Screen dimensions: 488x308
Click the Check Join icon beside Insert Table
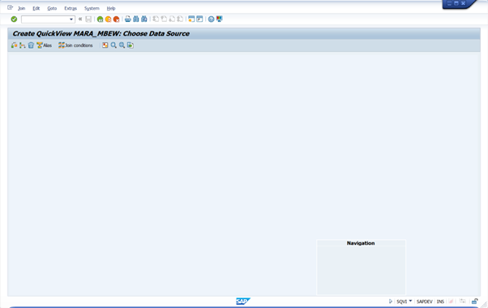point(23,45)
